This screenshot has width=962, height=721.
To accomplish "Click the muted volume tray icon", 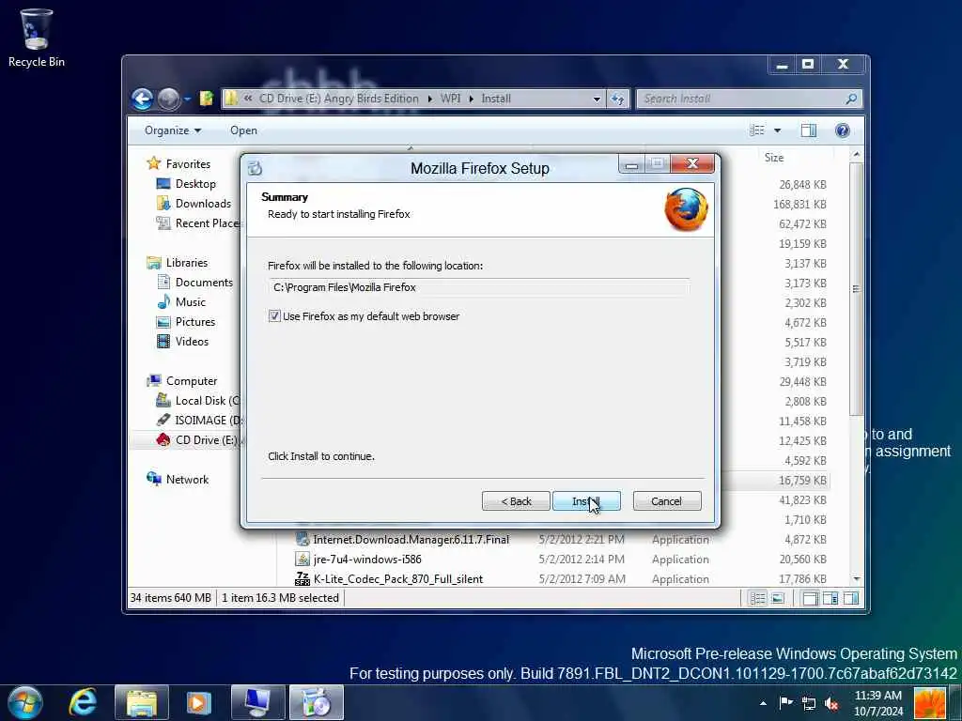I will coord(831,703).
